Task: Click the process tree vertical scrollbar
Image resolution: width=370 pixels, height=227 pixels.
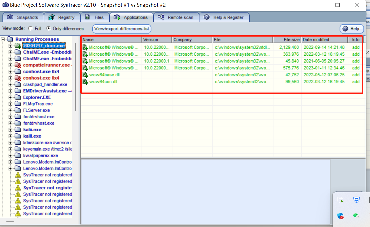Action: pyautogui.click(x=75, y=77)
